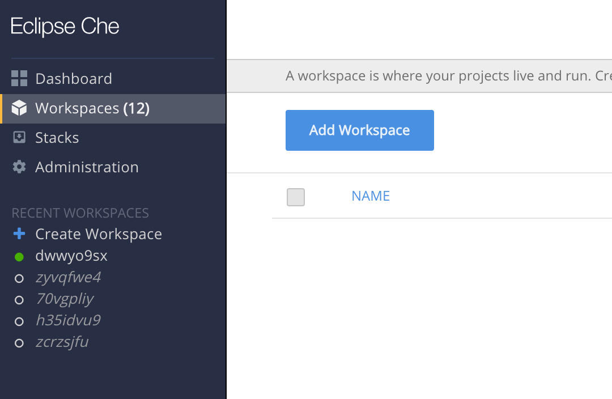Viewport: 612px width, 399px height.
Task: Open the Stacks navigation item
Action: pos(57,138)
